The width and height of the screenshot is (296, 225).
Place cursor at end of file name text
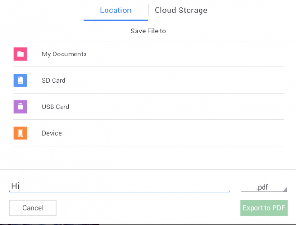pyautogui.click(x=20, y=186)
